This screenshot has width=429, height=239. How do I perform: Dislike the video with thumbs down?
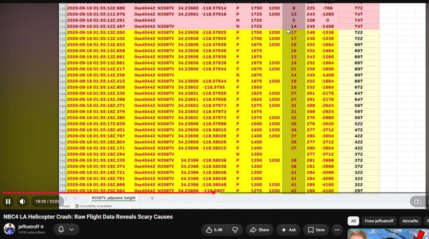(x=235, y=230)
